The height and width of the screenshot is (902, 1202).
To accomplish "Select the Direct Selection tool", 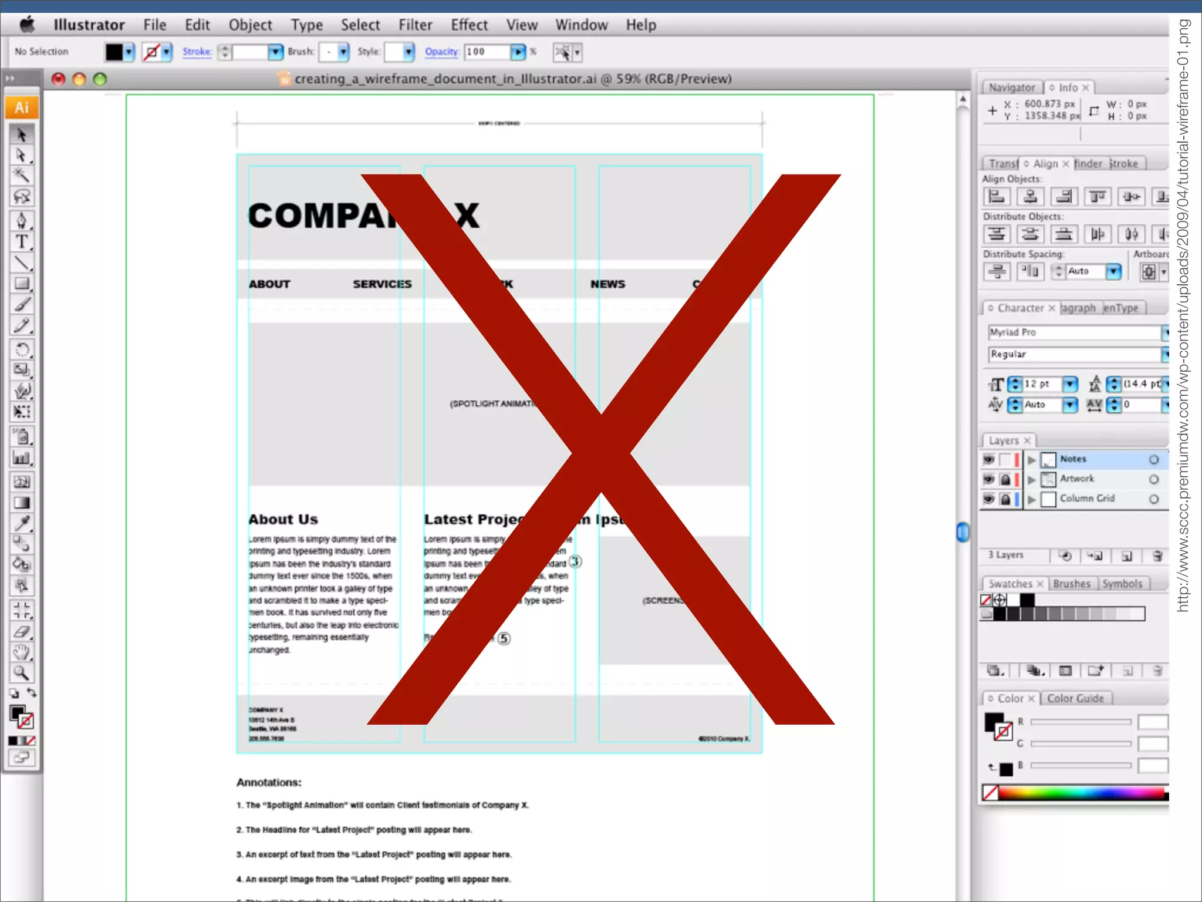I will (22, 156).
